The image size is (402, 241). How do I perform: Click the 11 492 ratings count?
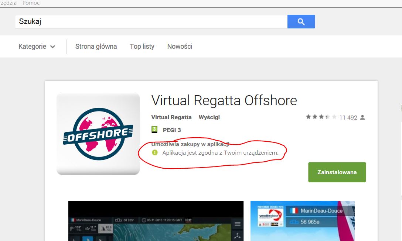(348, 118)
